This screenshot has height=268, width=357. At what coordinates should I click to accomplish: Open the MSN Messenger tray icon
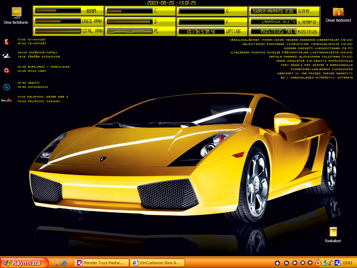[325, 263]
